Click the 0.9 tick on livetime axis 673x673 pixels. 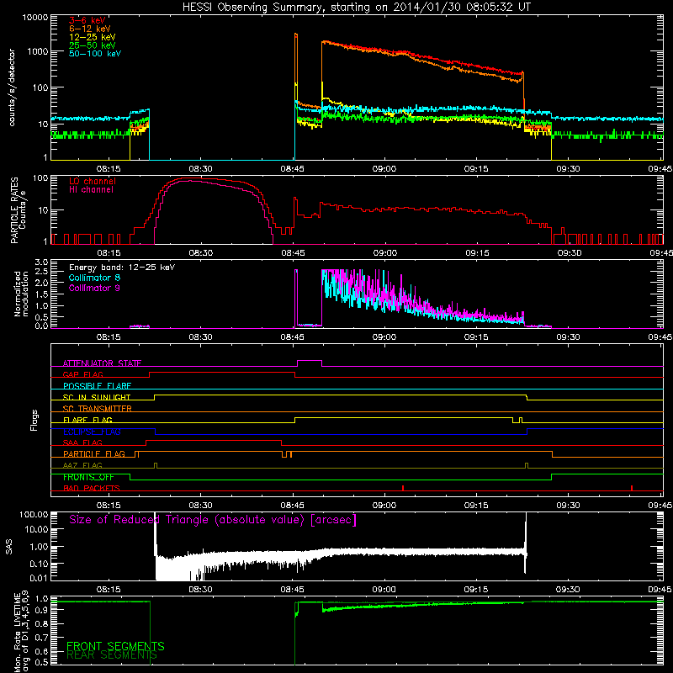coord(41,611)
